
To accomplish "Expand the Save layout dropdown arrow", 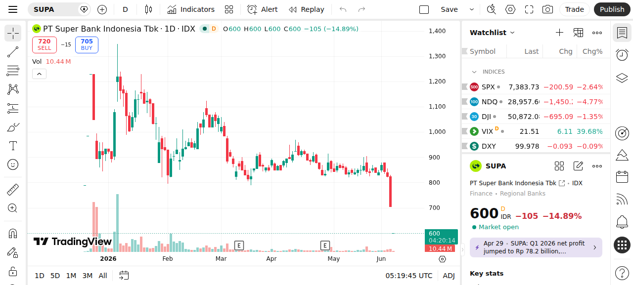I will tap(471, 9).
